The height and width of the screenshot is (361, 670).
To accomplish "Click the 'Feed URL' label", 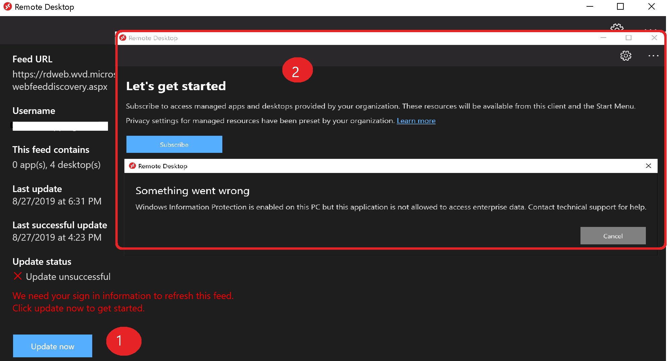I will point(33,59).
